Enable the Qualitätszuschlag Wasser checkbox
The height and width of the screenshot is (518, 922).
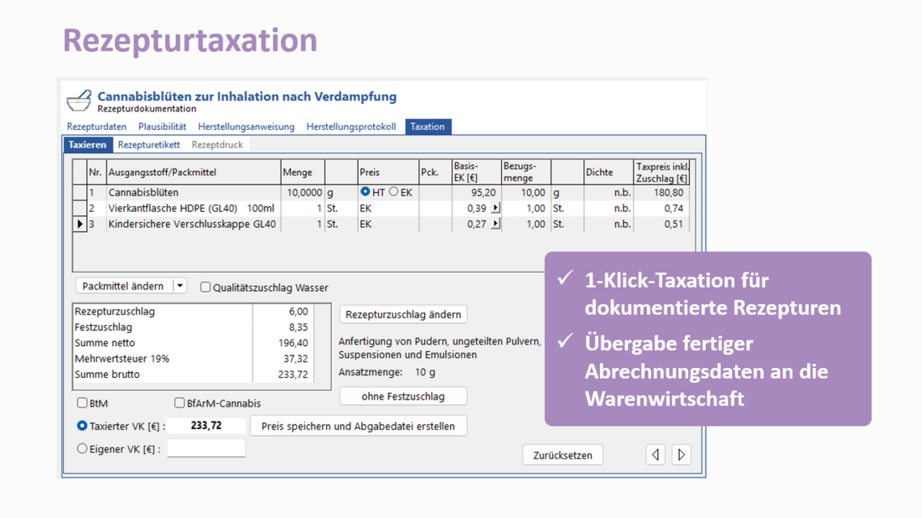[205, 287]
